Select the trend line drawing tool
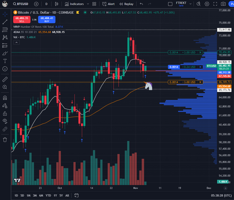 [x=5, y=22]
